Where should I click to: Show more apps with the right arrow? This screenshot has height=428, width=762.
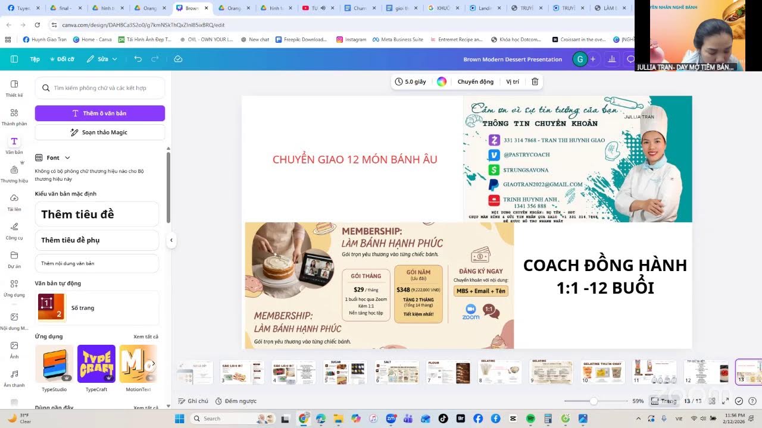[x=153, y=364]
